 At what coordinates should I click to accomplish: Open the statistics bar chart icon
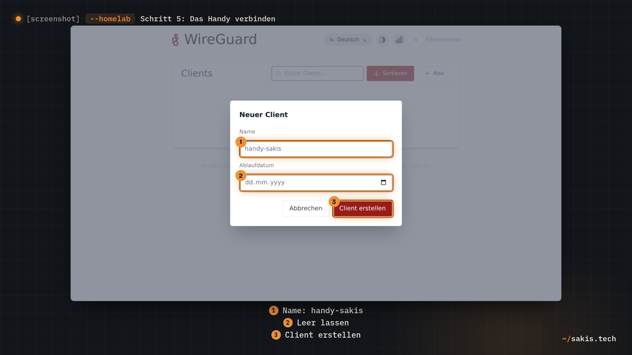pyautogui.click(x=399, y=40)
